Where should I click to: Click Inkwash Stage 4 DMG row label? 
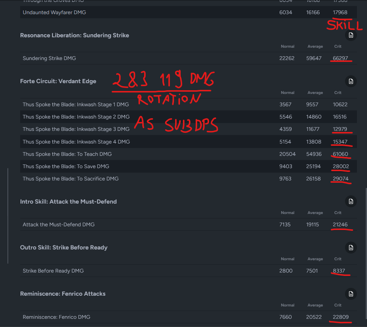point(76,142)
